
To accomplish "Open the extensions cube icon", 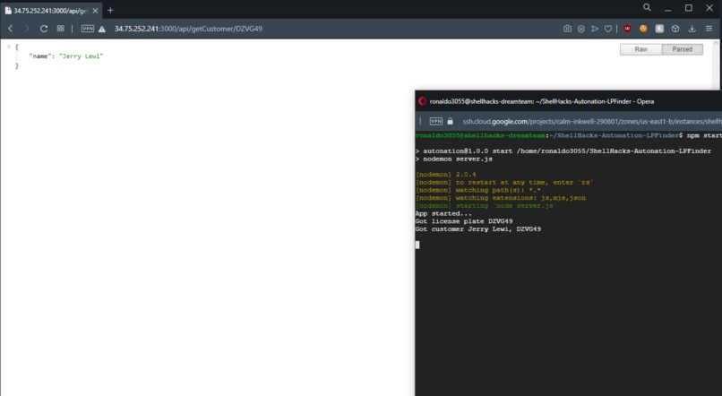I will (x=675, y=29).
